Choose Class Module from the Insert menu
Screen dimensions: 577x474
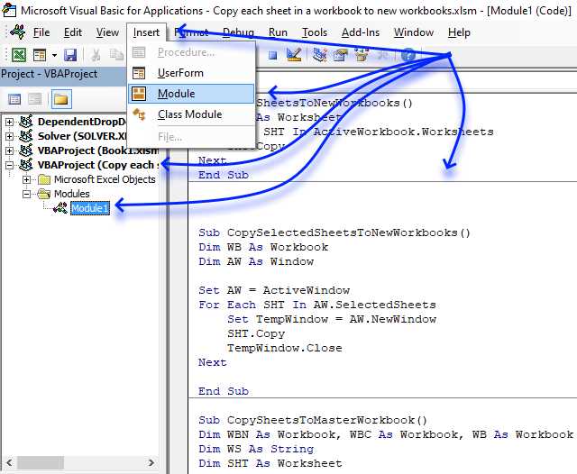(191, 114)
